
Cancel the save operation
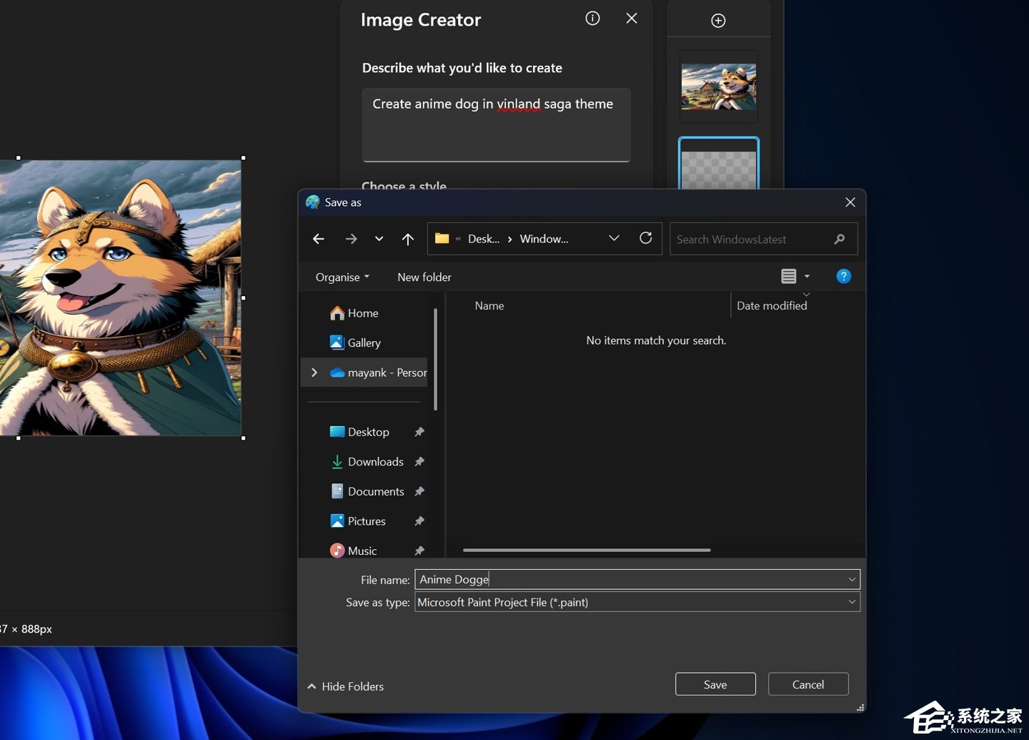click(807, 684)
